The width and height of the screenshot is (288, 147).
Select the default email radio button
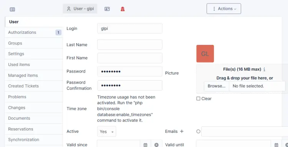tap(198, 131)
